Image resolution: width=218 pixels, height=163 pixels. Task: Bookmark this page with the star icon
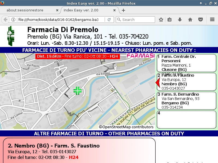click(x=161, y=20)
